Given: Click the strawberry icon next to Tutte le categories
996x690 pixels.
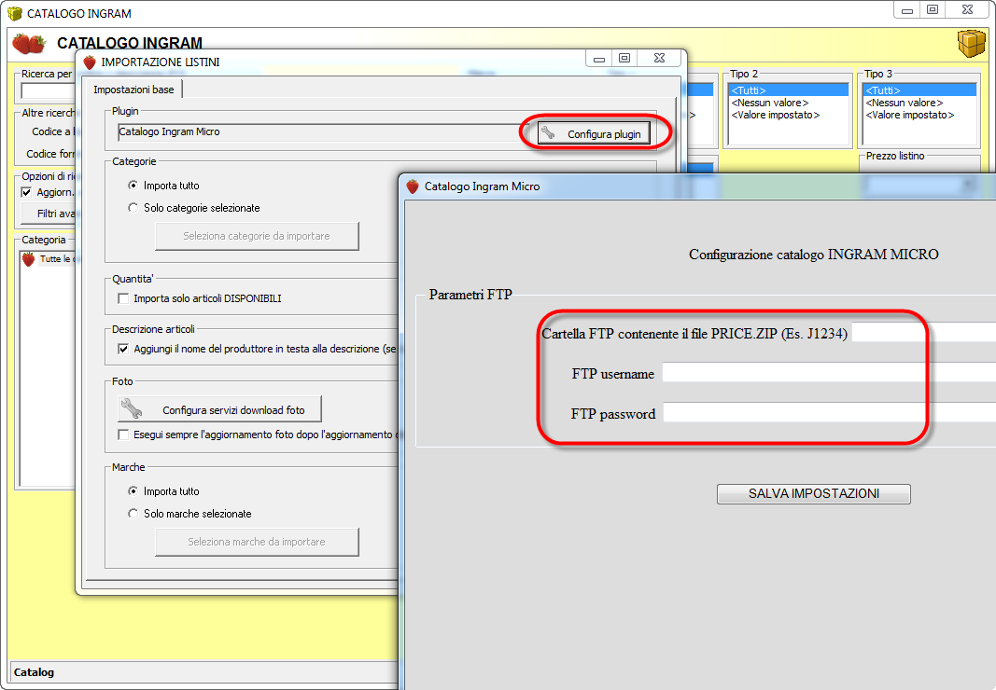Looking at the screenshot, I should 29,259.
